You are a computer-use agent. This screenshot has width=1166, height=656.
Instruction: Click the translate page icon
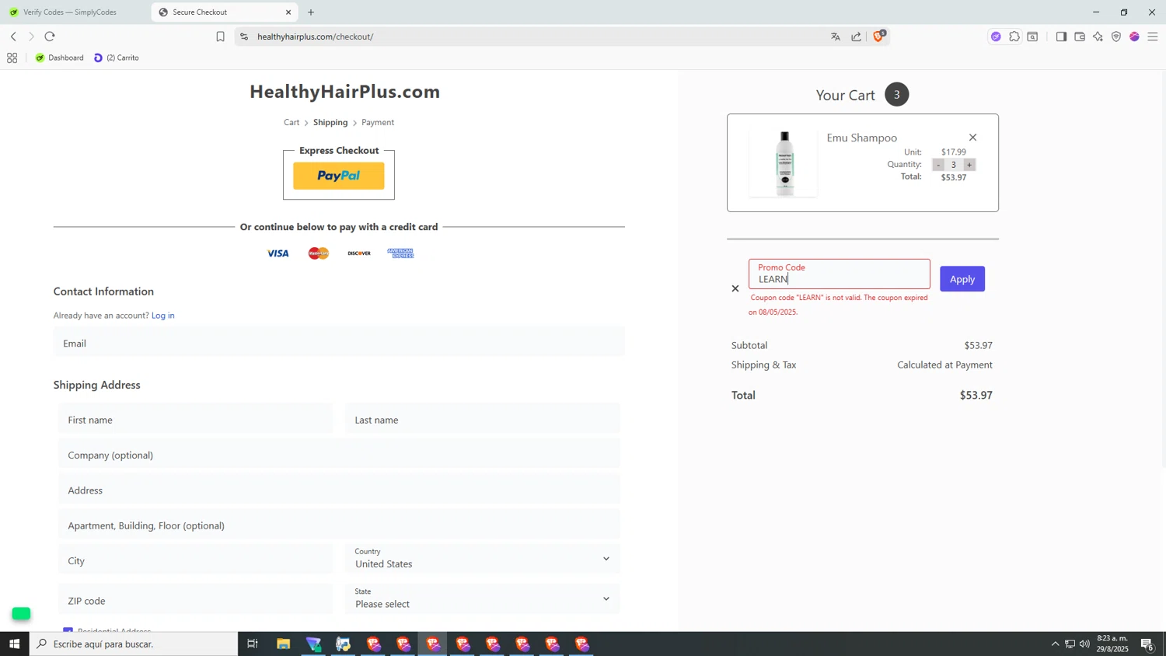(x=836, y=37)
